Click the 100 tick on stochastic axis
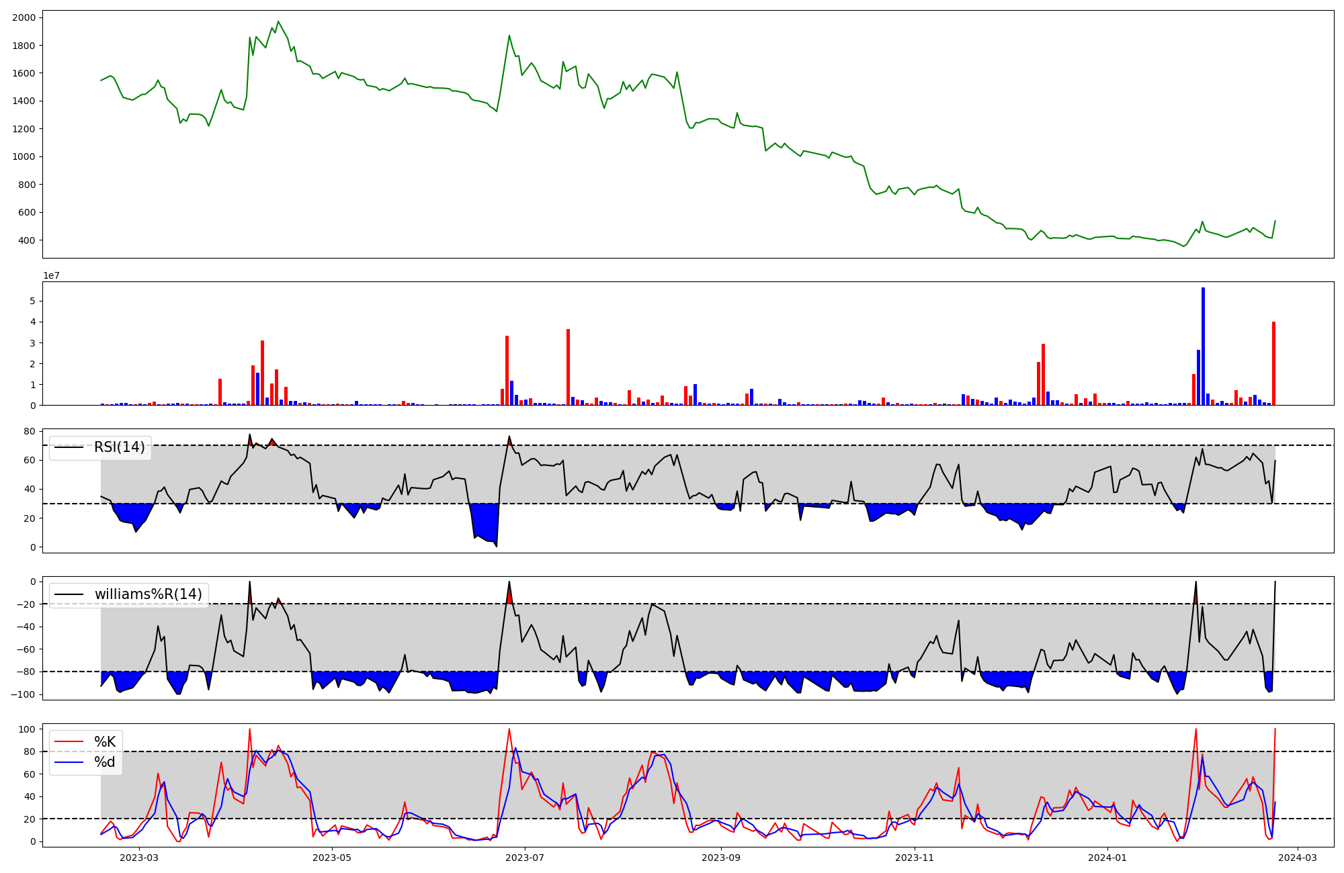Viewport: 1344px width, 873px height. (x=28, y=729)
